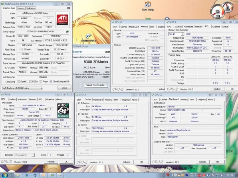Screen dimensions: 238x178
Task: Open the Processor #1 selection dropdown
Action: [x=25, y=155]
